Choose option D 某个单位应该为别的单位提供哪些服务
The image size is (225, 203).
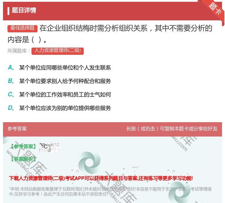[59, 108]
